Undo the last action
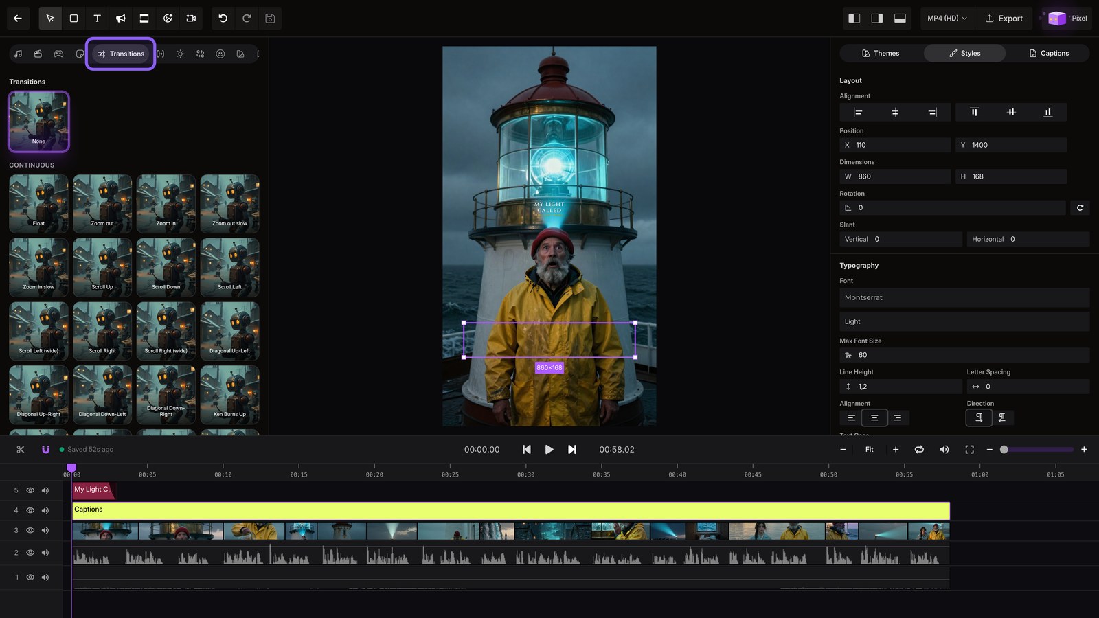This screenshot has width=1099, height=618. (x=223, y=19)
